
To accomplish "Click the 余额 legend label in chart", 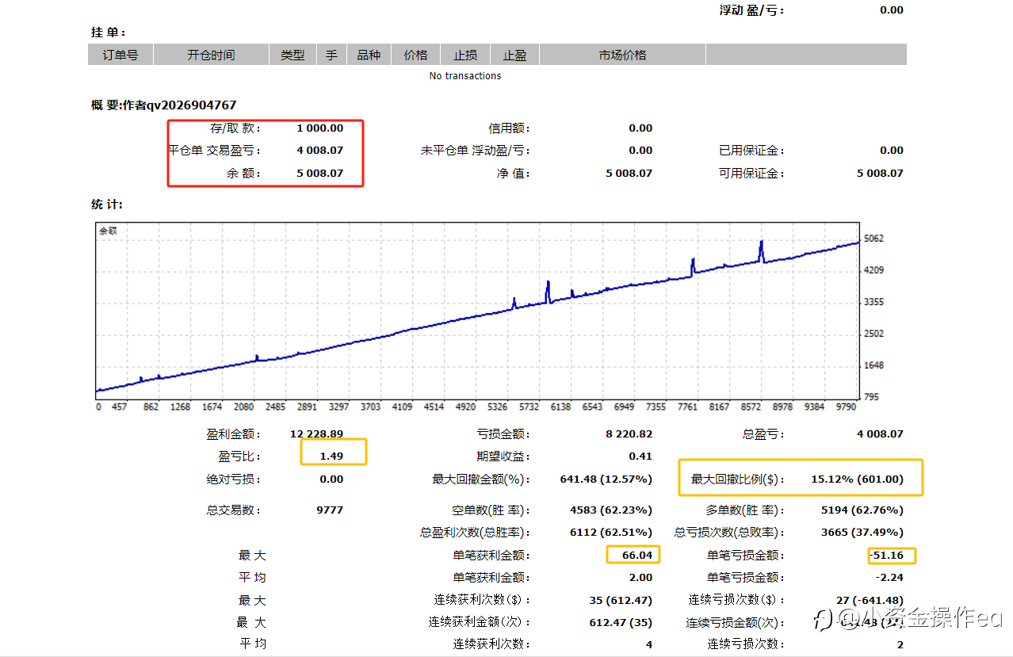I will tap(108, 231).
